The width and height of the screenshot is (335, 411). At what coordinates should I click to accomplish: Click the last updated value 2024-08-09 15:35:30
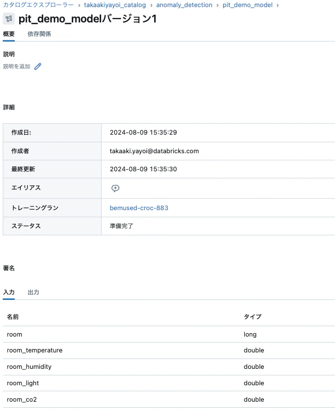click(143, 169)
